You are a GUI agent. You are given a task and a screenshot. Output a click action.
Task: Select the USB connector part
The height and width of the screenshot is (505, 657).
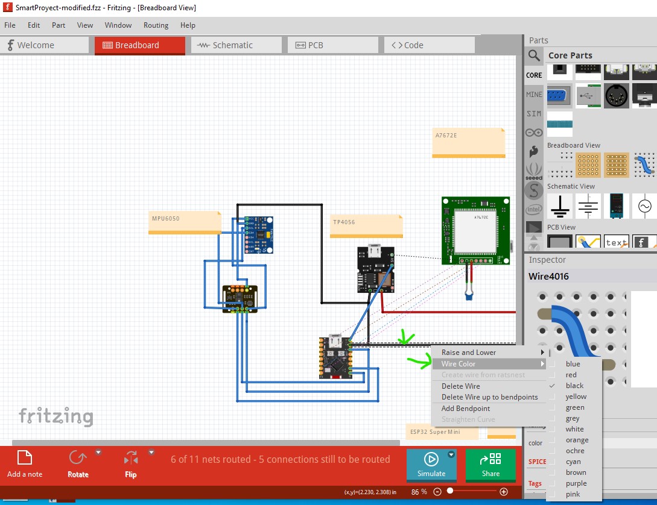588,96
